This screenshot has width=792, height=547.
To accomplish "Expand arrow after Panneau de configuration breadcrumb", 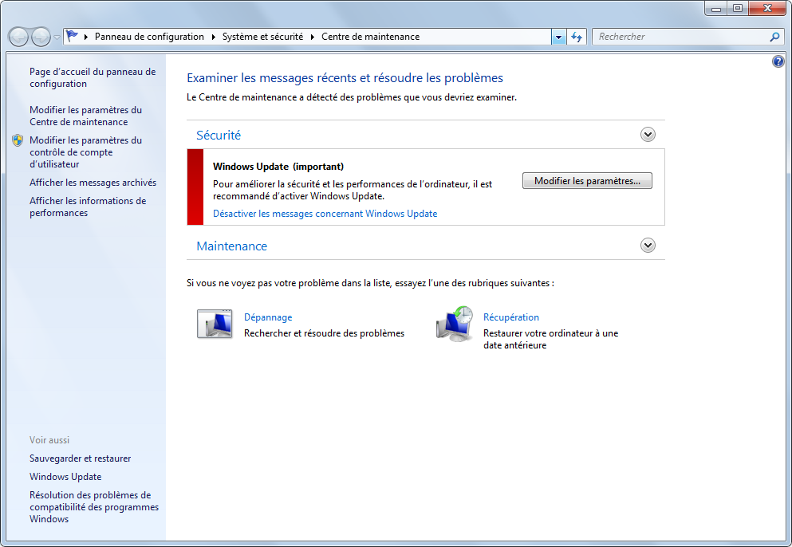I will click(213, 37).
